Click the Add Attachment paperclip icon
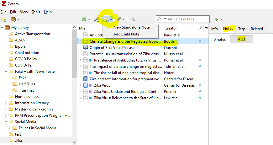 (119, 19)
